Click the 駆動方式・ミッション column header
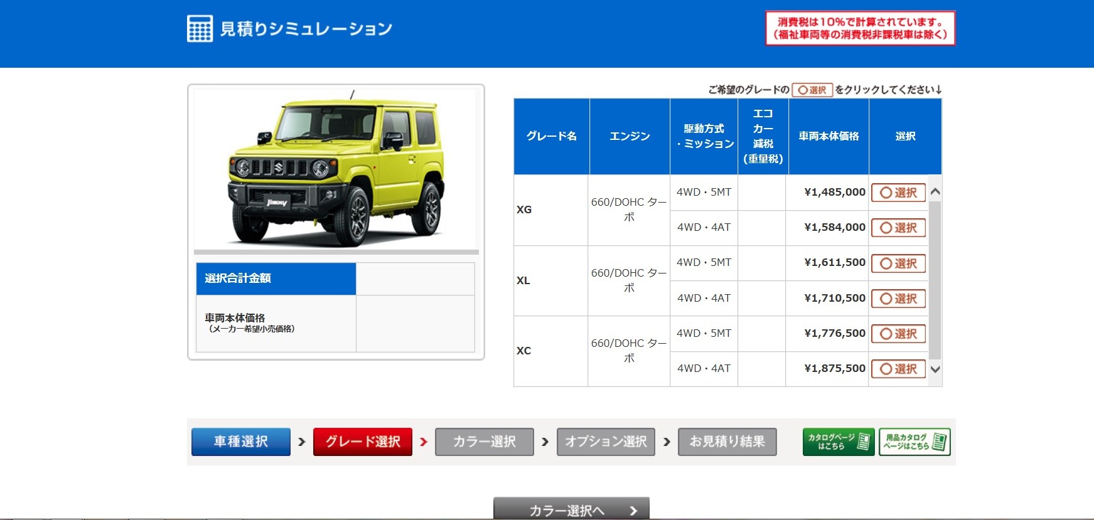This screenshot has height=520, width=1094. [x=704, y=136]
